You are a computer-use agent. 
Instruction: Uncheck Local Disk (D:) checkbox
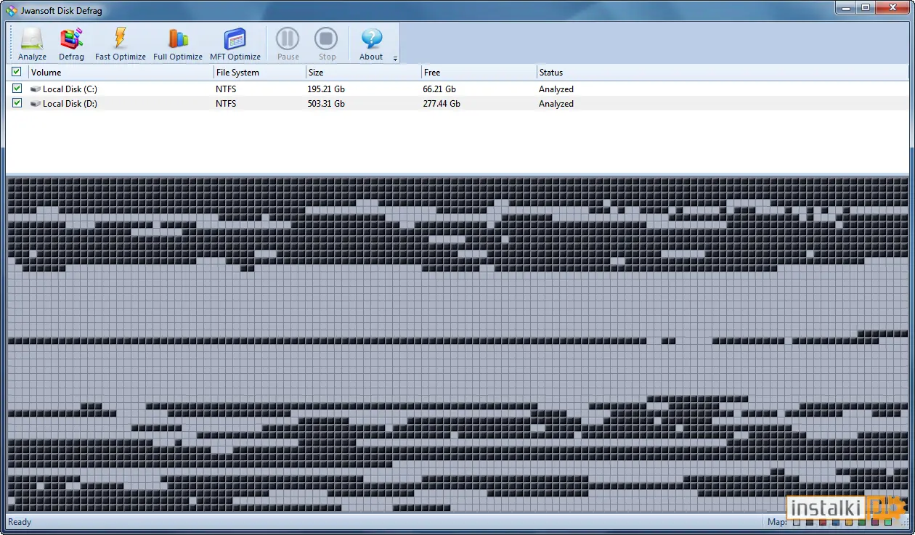[17, 103]
